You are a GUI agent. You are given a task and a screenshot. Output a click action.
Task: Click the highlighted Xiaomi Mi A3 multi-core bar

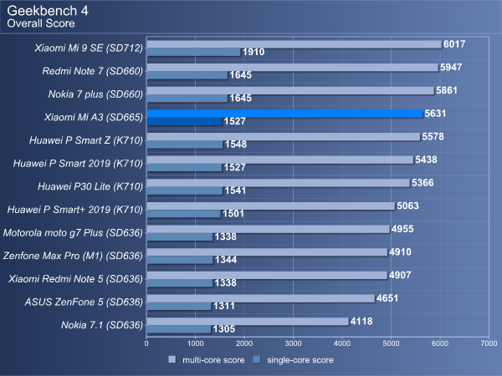coord(284,114)
